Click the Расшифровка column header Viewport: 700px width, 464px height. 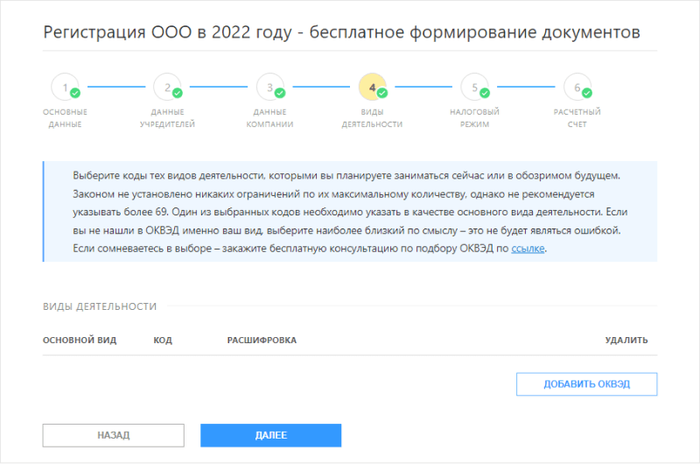[x=262, y=341]
